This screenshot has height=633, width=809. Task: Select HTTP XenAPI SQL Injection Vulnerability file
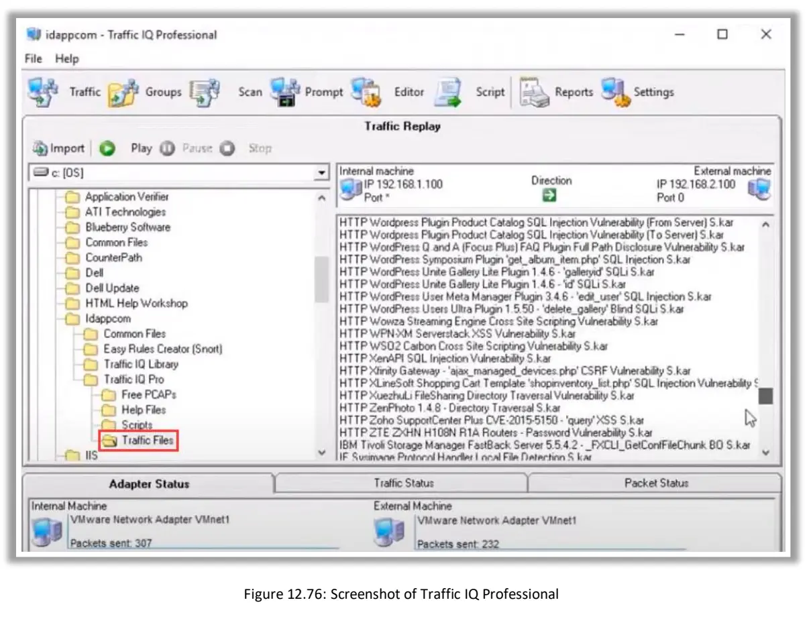coord(445,359)
